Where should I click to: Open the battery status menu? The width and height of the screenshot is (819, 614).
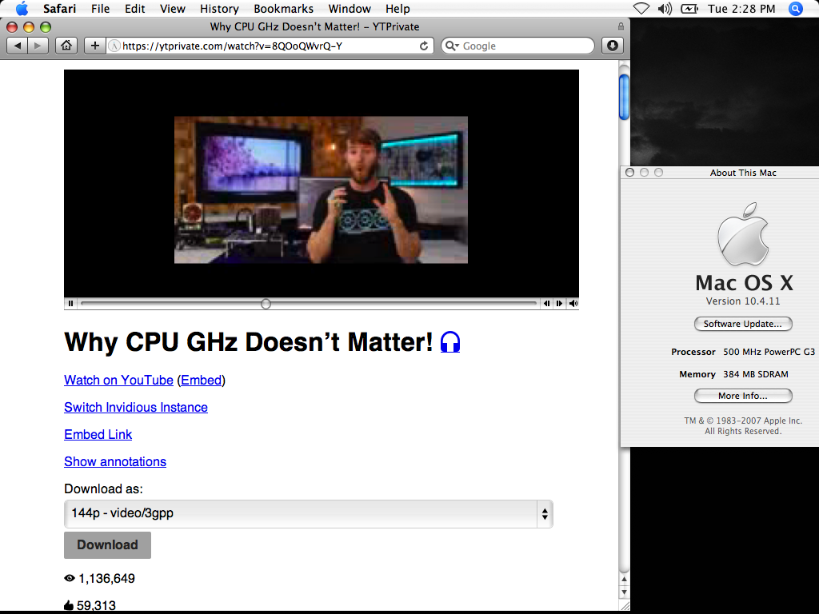(x=689, y=9)
